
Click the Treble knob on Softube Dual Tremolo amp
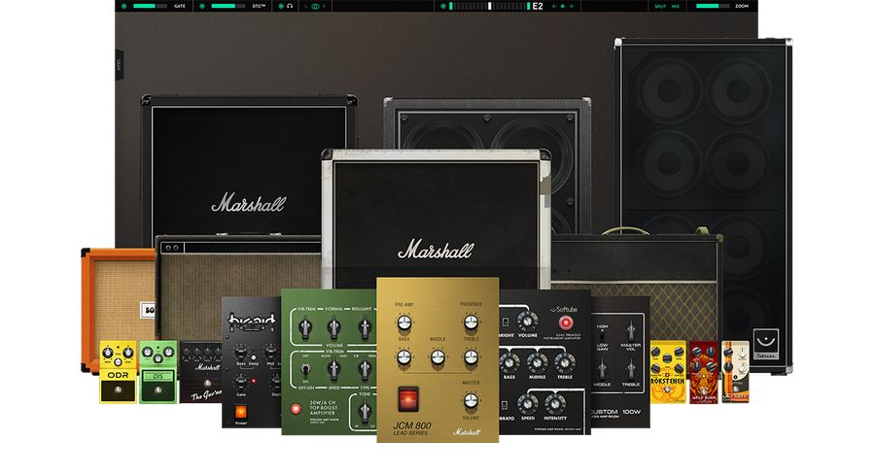click(564, 362)
